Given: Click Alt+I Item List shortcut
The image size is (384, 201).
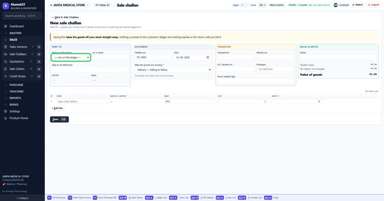Looking at the screenshot, I should [179, 197].
